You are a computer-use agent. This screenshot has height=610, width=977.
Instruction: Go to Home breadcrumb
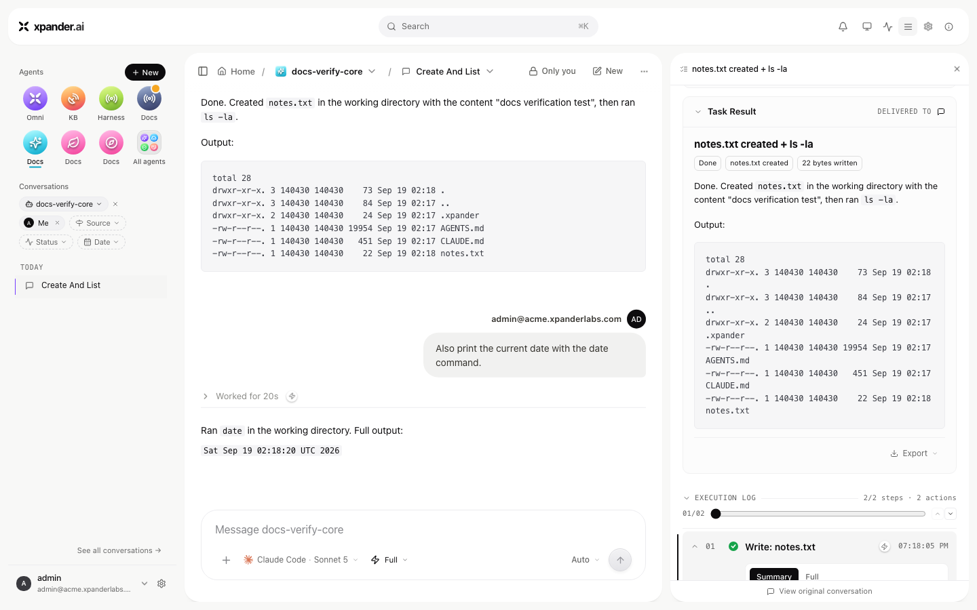click(236, 71)
